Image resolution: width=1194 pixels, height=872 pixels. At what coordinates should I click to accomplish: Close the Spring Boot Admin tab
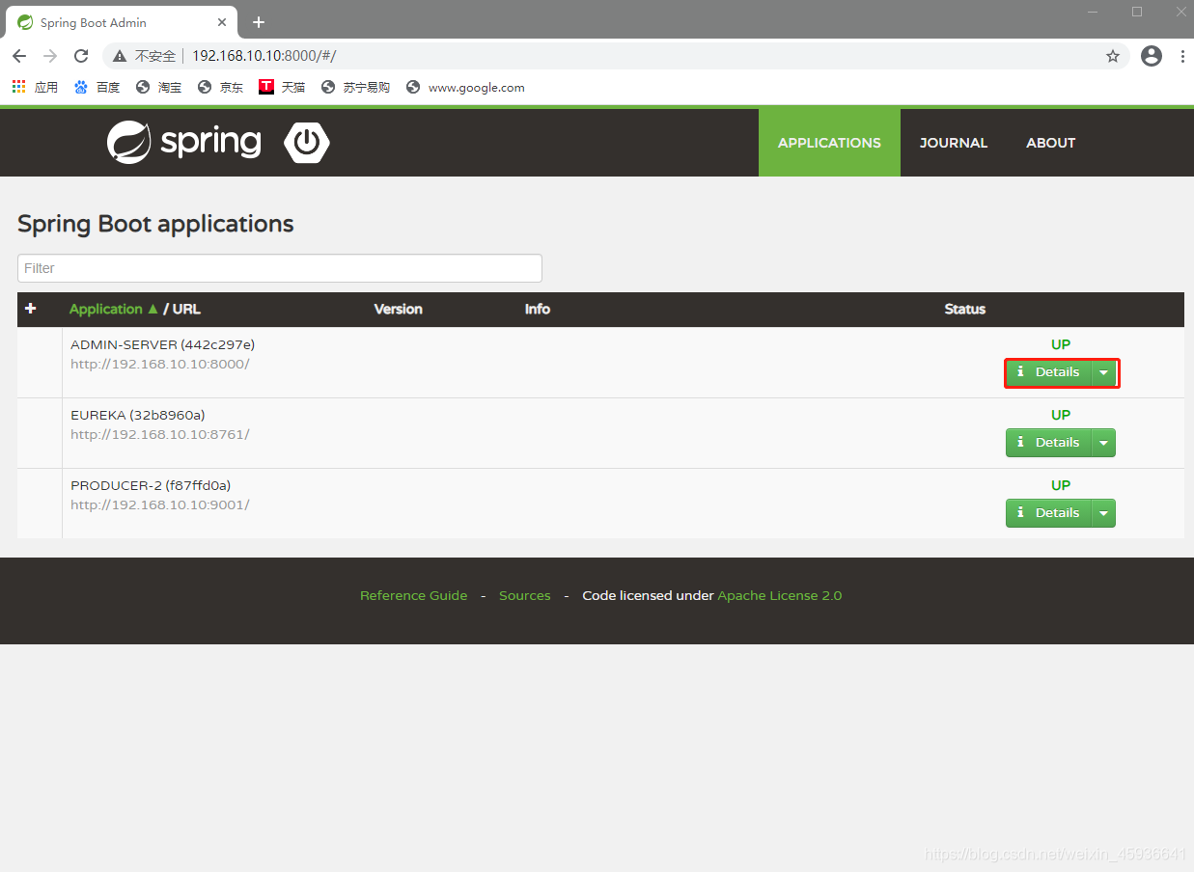pyautogui.click(x=222, y=21)
